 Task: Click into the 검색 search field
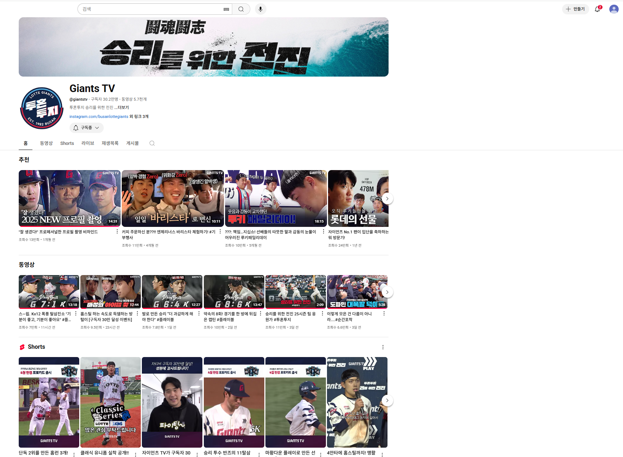click(151, 9)
